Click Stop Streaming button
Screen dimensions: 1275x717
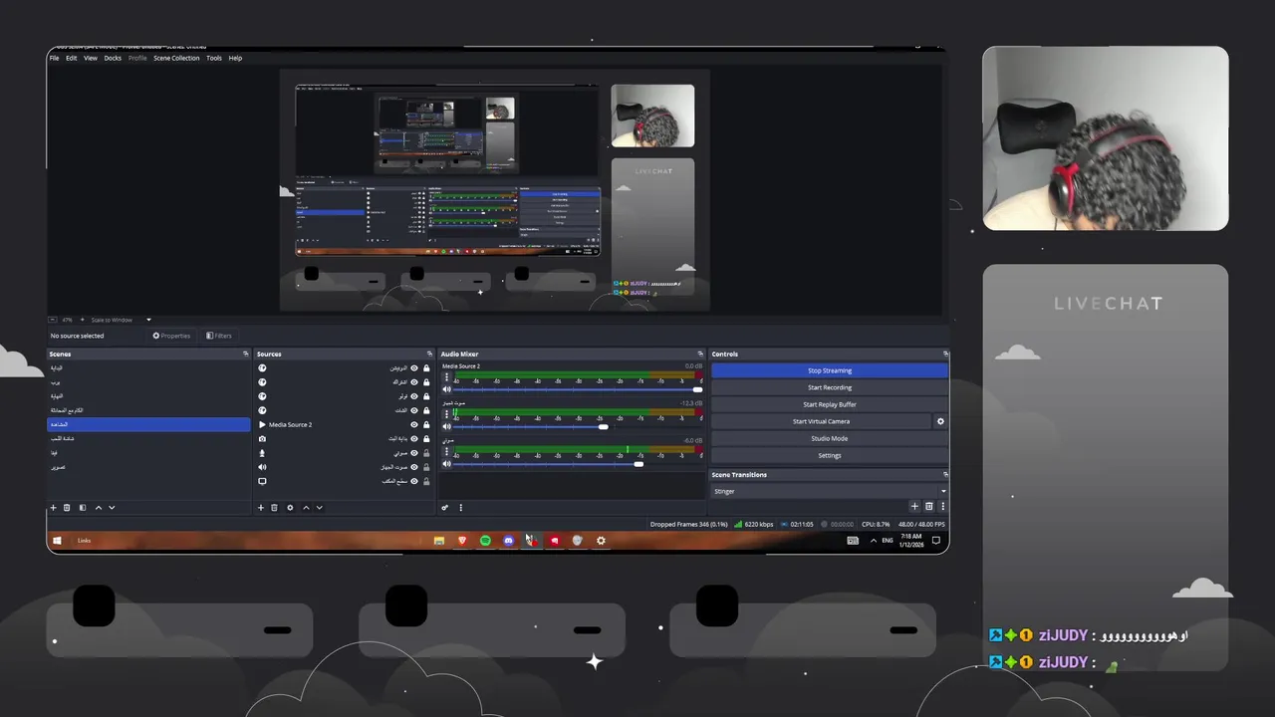(x=829, y=370)
